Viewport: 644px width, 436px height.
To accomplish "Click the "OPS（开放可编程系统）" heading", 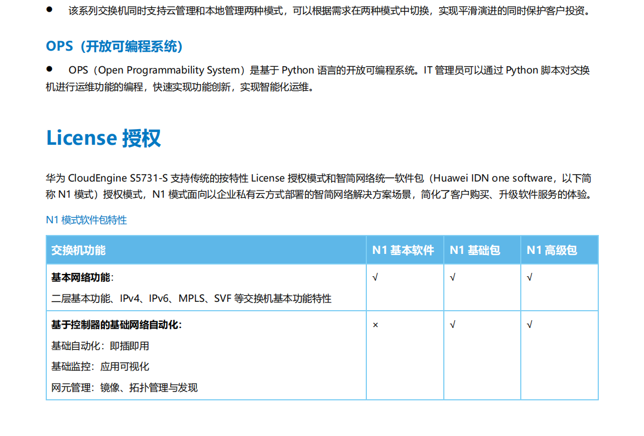I will [x=114, y=46].
